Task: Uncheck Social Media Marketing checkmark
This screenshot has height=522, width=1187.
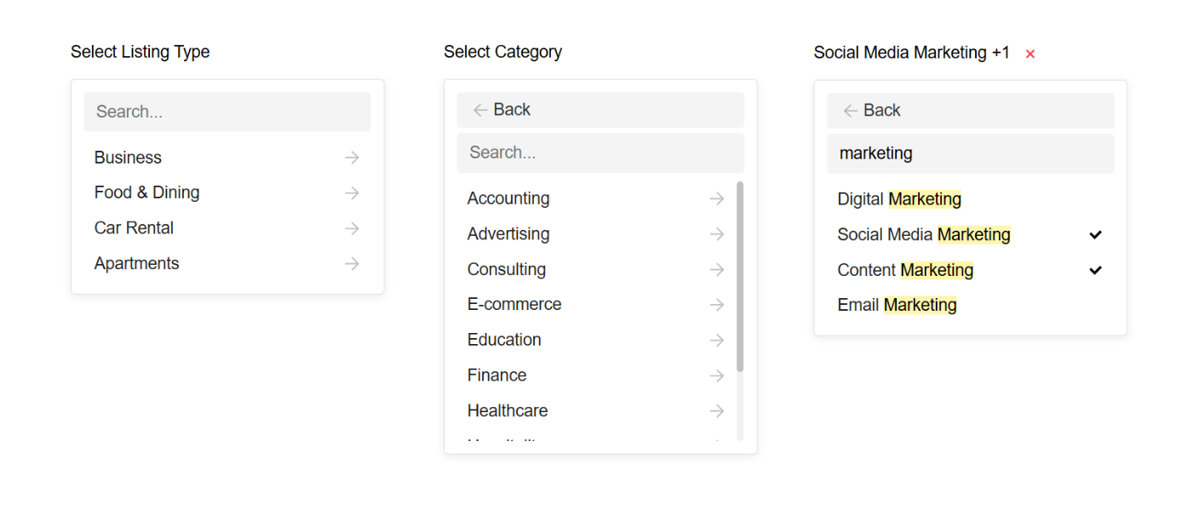Action: (1095, 235)
